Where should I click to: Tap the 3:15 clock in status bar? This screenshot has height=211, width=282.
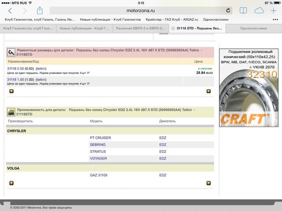tap(141, 3)
